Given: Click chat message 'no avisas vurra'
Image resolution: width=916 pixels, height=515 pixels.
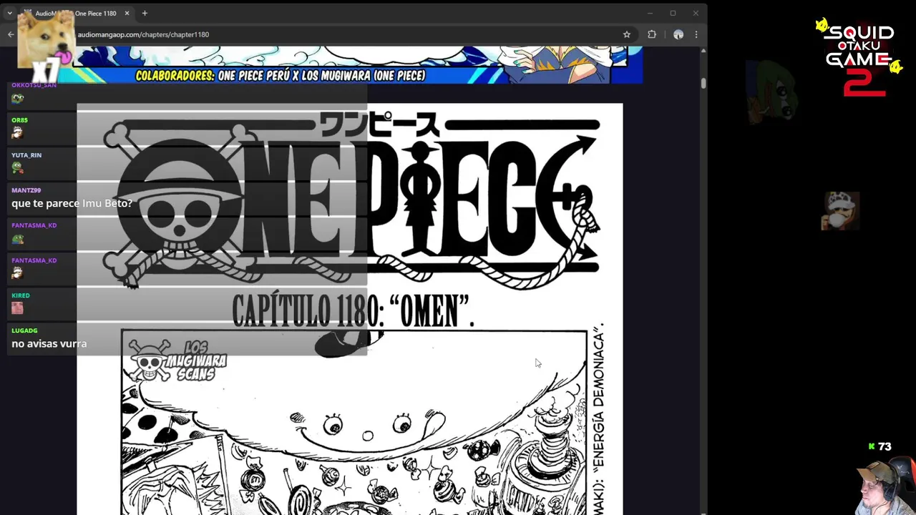Looking at the screenshot, I should click(49, 343).
